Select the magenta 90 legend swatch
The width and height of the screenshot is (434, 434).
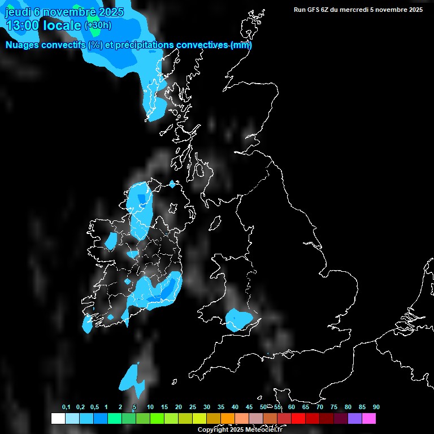pos(369,419)
